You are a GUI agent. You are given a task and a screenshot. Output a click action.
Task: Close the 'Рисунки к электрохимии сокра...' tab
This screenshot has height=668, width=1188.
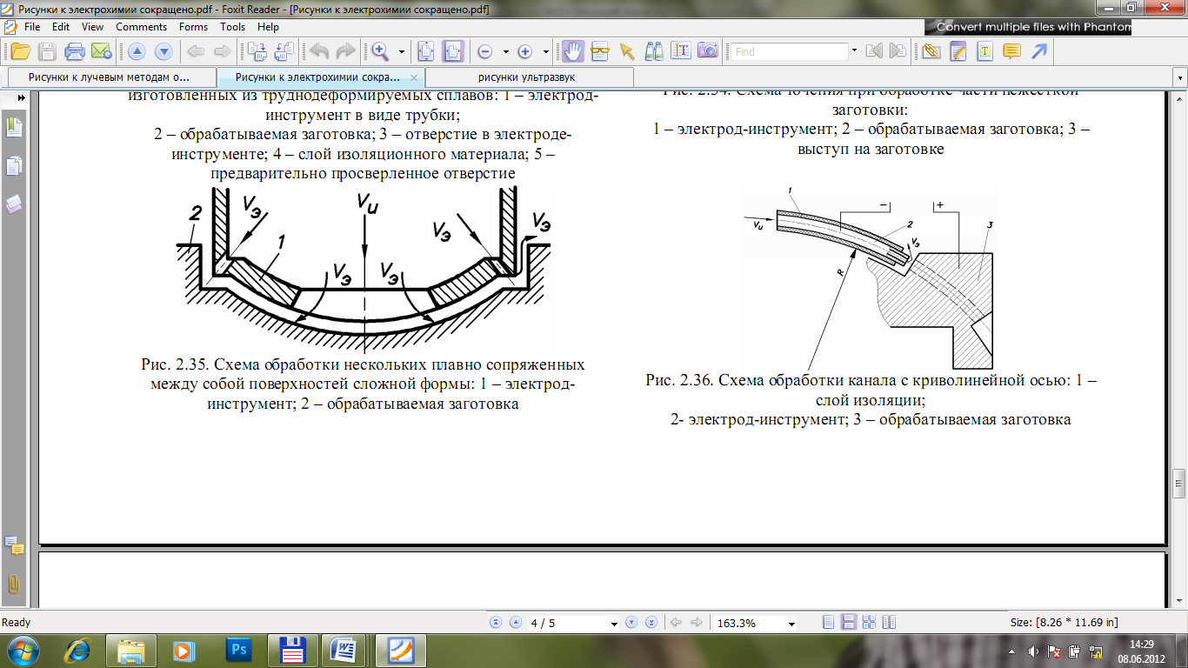(416, 77)
